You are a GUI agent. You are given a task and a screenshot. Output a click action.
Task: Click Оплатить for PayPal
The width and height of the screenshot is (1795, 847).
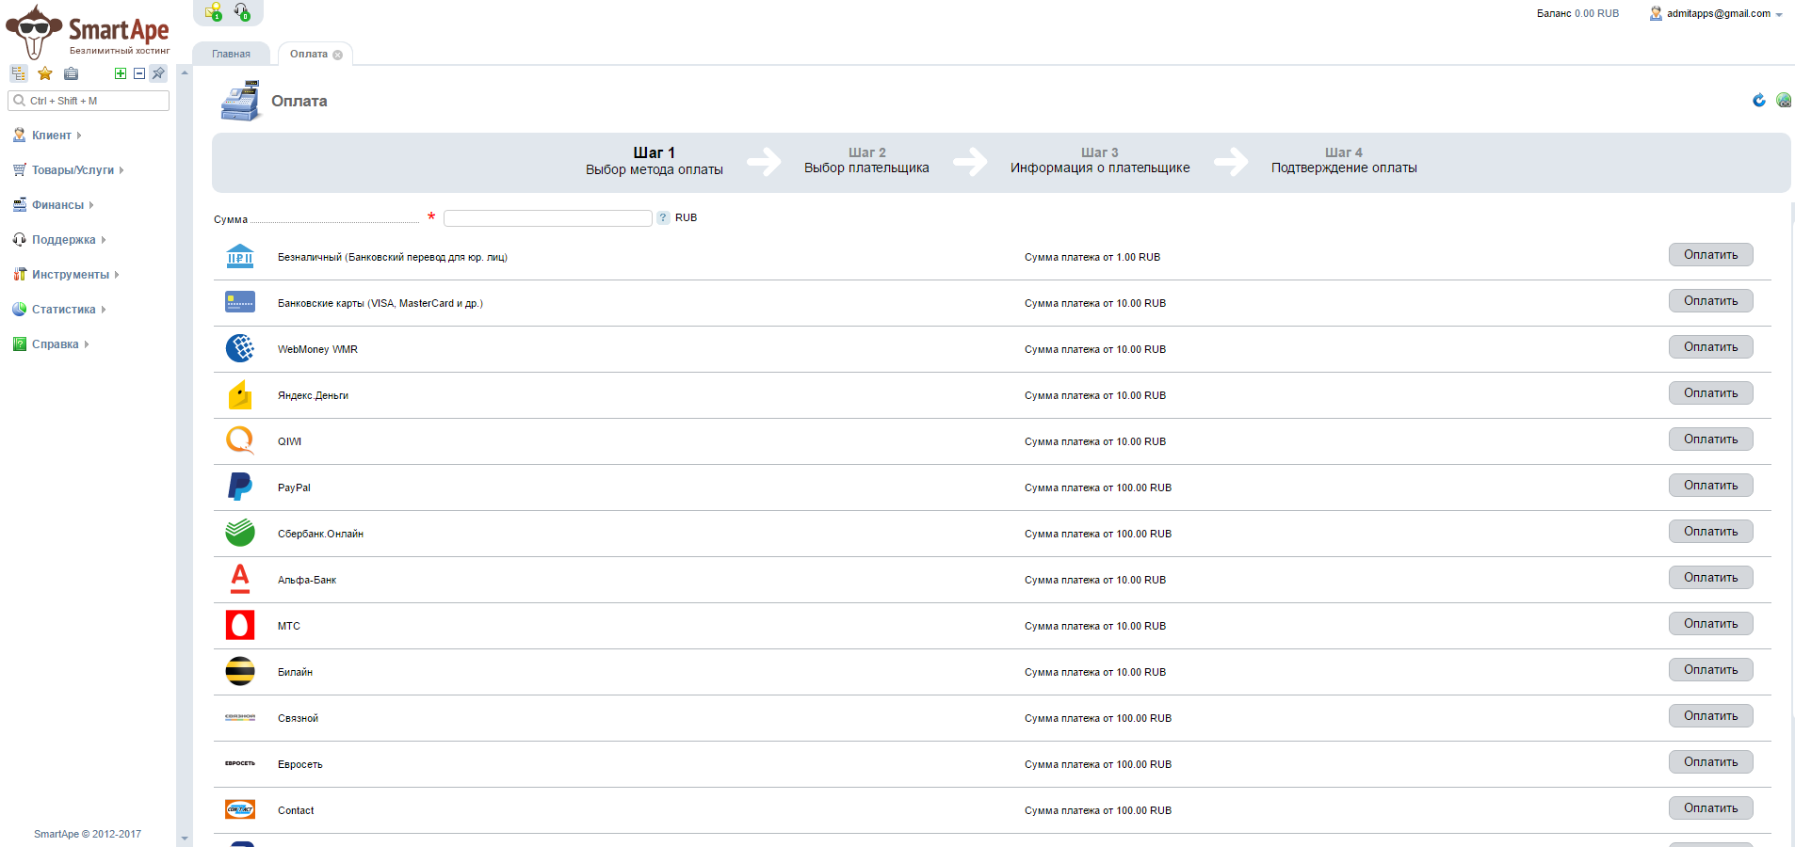point(1710,486)
